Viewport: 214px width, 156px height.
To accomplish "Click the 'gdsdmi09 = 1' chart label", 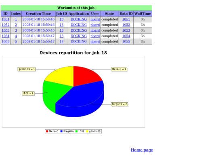I will pyautogui.click(x=27, y=69).
